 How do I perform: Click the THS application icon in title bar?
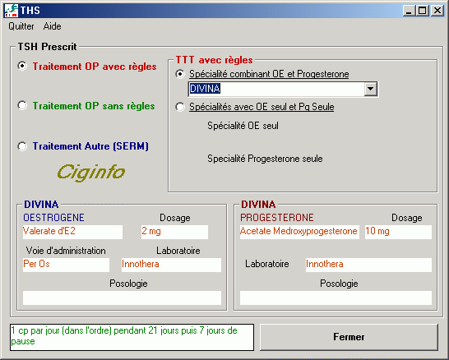point(12,11)
